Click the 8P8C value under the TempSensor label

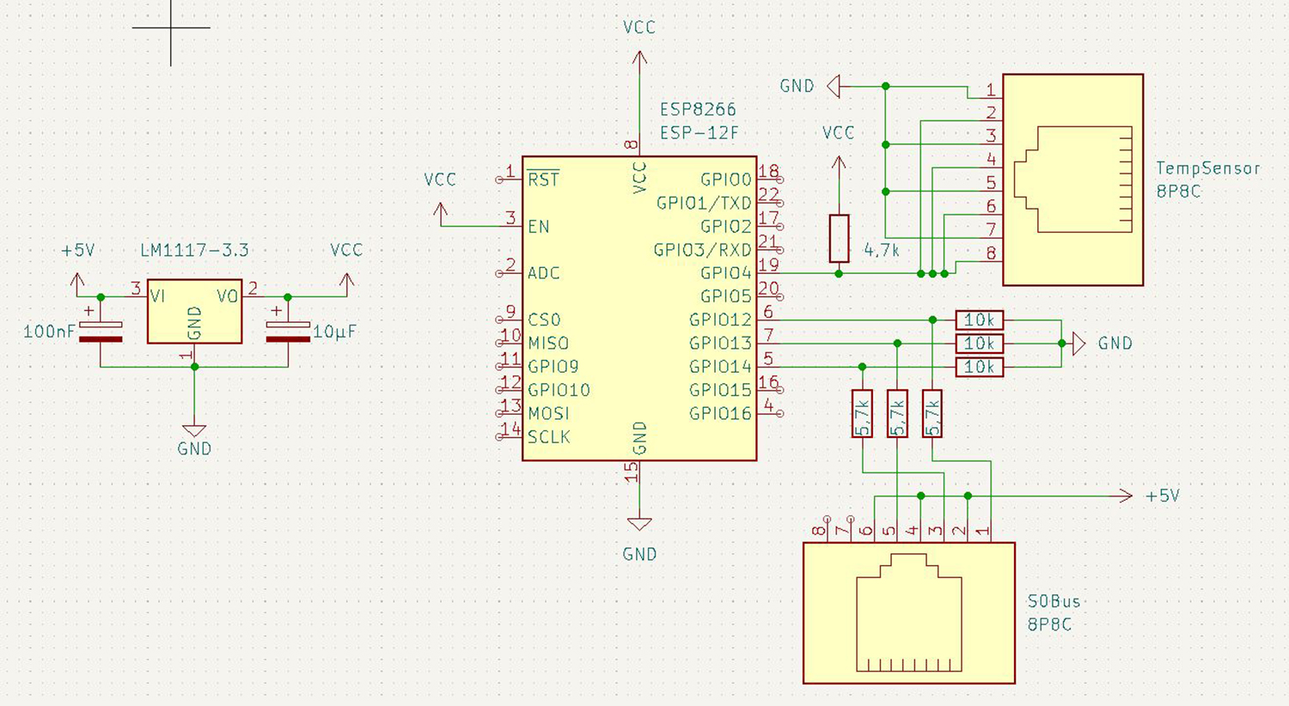coord(1178,192)
